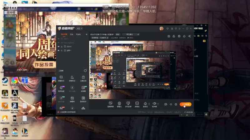Click the toolbox icon with red HOT badge
Image resolution: width=250 pixels, height=140 pixels.
[x=61, y=108]
